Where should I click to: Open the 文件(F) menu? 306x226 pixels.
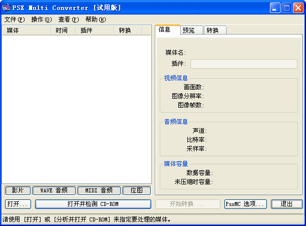tap(15, 20)
